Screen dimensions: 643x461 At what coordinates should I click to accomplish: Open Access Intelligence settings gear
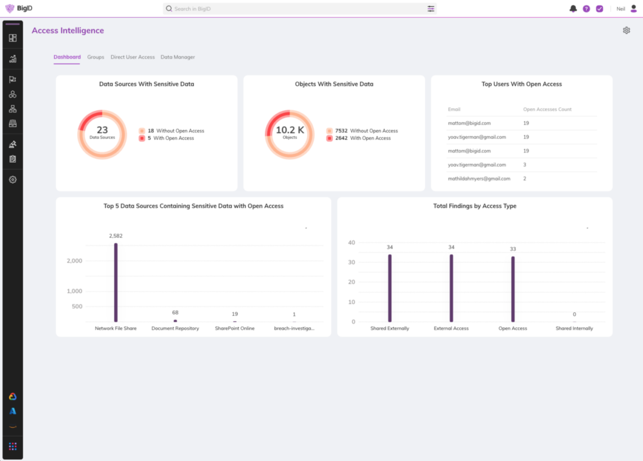pyautogui.click(x=626, y=30)
